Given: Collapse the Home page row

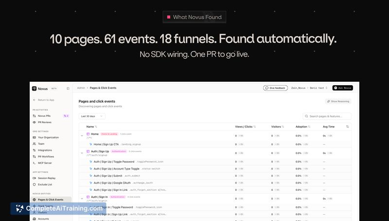Looking at the screenshot, I should point(82,136).
